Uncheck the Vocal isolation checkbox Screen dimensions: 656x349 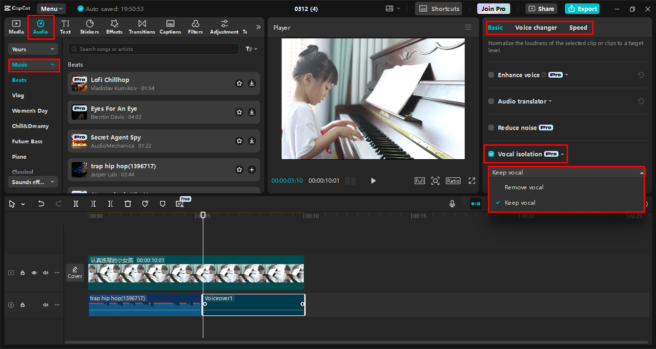pos(491,154)
